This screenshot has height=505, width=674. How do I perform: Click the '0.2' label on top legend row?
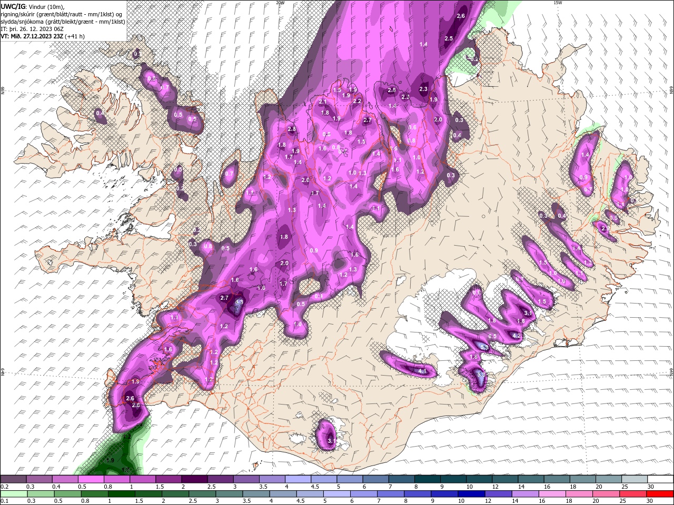pyautogui.click(x=4, y=487)
